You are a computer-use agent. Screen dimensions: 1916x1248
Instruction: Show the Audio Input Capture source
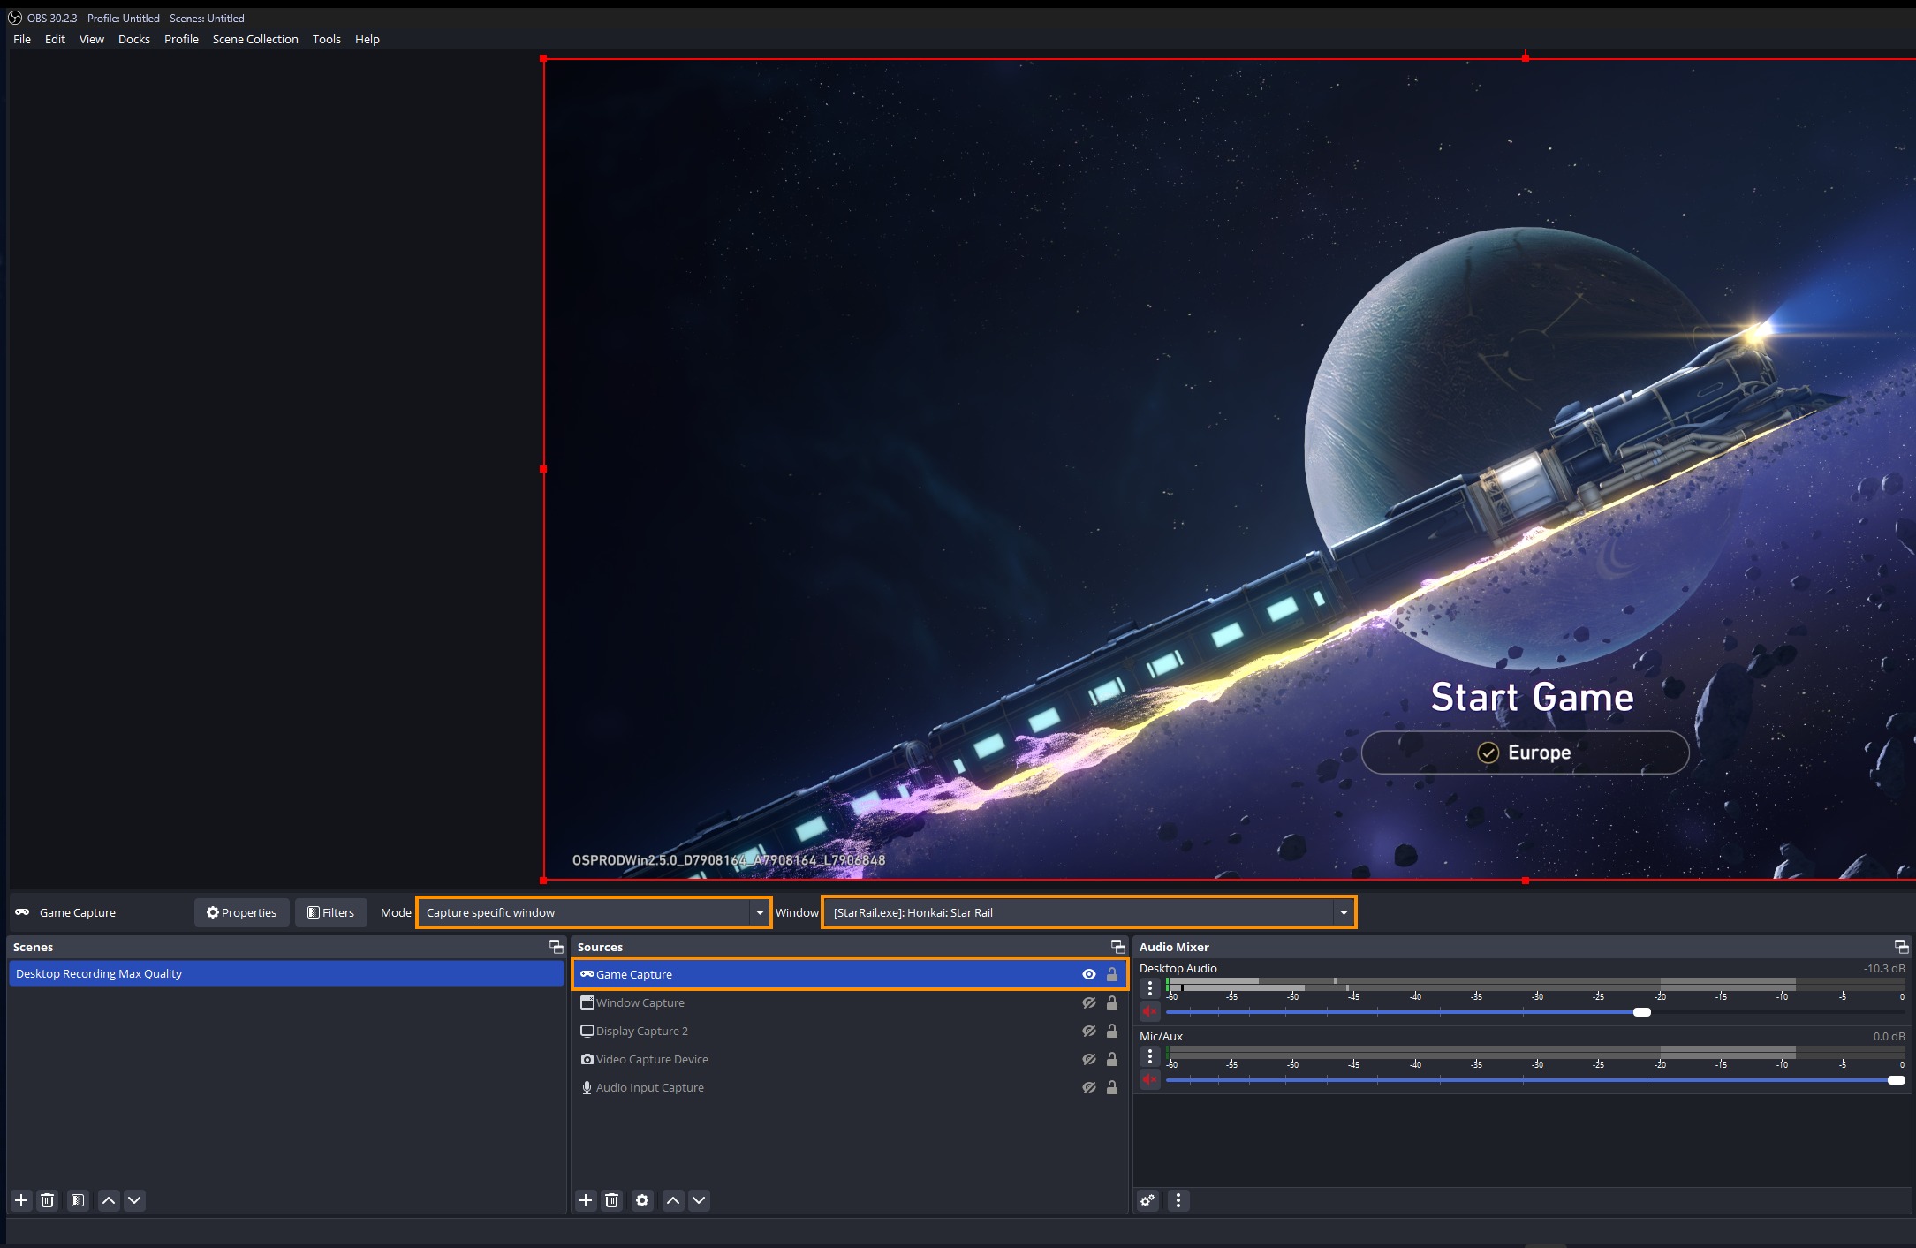tap(1089, 1087)
